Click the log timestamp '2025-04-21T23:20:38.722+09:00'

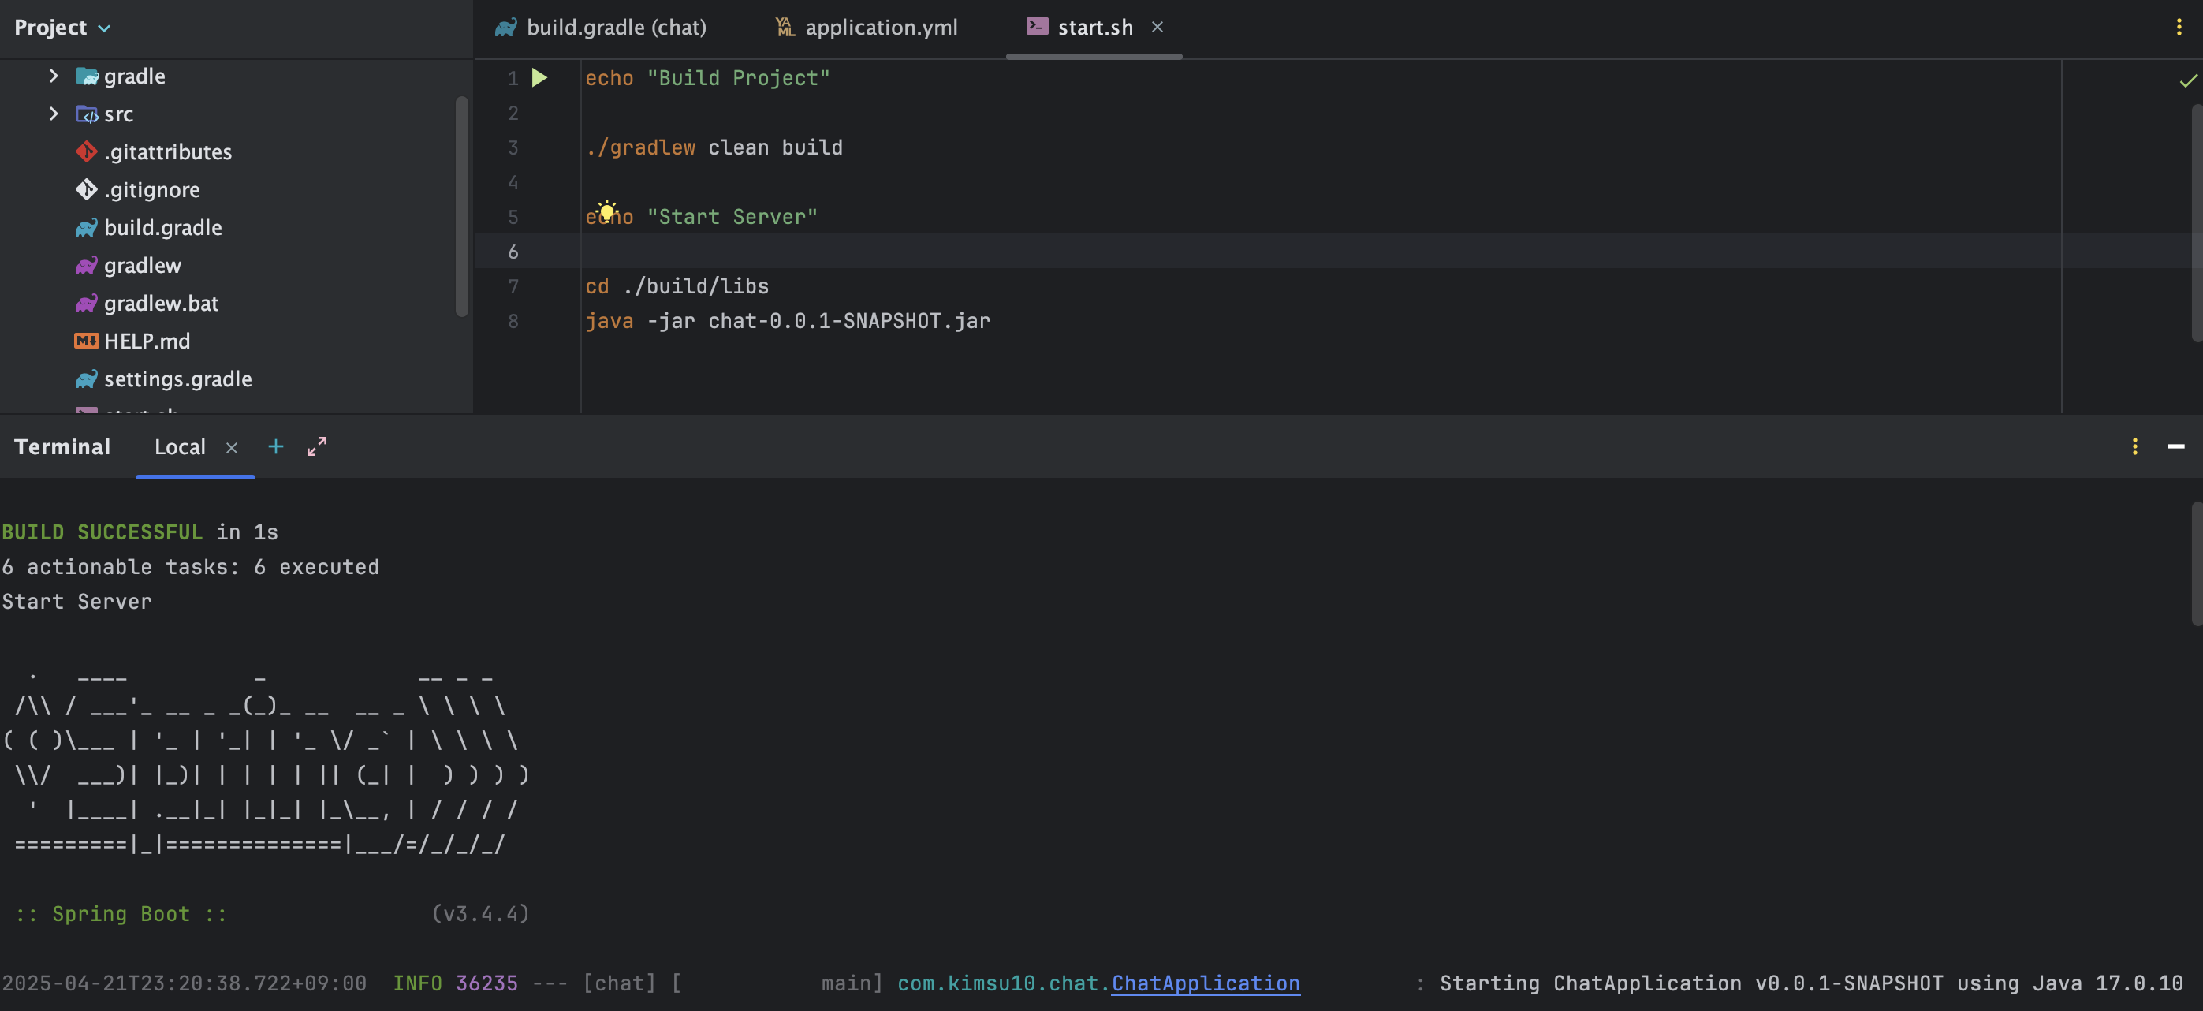(x=184, y=983)
